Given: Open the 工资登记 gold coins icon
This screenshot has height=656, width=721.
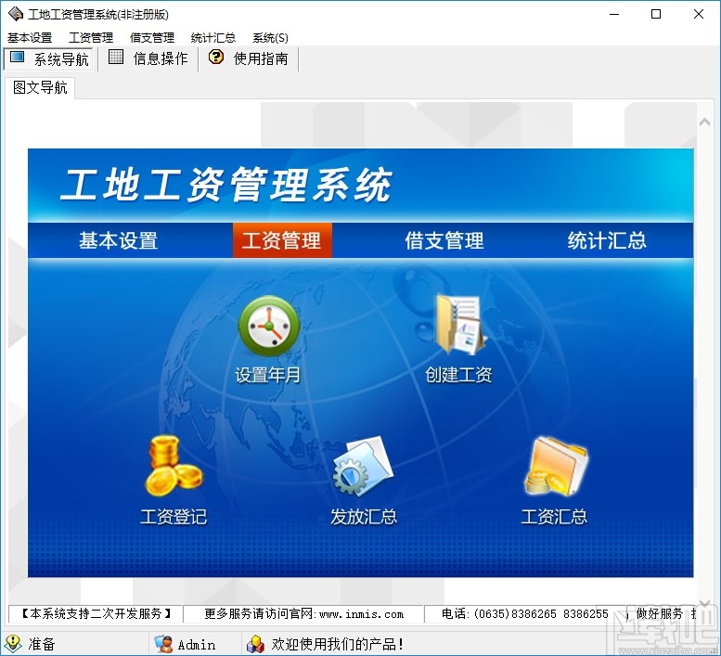Looking at the screenshot, I should click(173, 466).
